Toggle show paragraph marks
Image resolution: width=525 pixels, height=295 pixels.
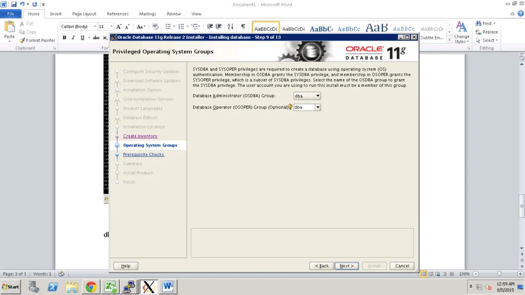pos(243,27)
